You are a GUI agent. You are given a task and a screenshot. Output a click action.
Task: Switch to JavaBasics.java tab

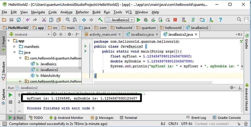click(142, 34)
